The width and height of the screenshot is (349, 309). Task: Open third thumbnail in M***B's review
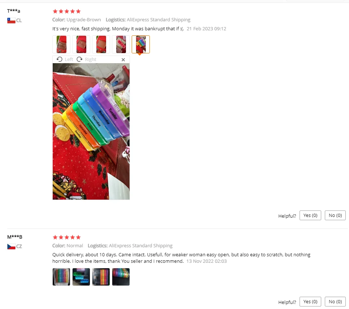(101, 277)
